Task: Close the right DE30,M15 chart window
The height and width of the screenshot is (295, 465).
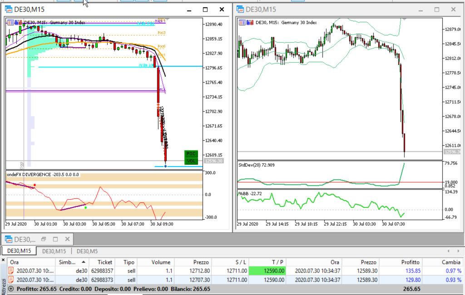Action: point(454,10)
